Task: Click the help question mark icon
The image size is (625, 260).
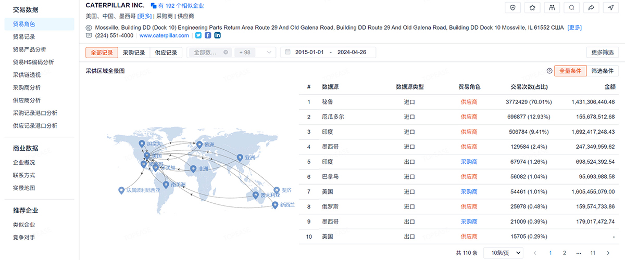Action: (549, 71)
